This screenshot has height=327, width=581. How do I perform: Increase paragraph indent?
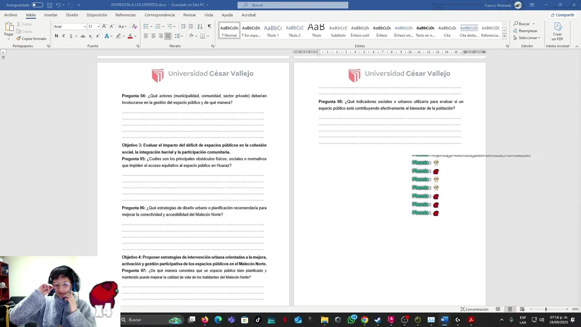point(191,26)
